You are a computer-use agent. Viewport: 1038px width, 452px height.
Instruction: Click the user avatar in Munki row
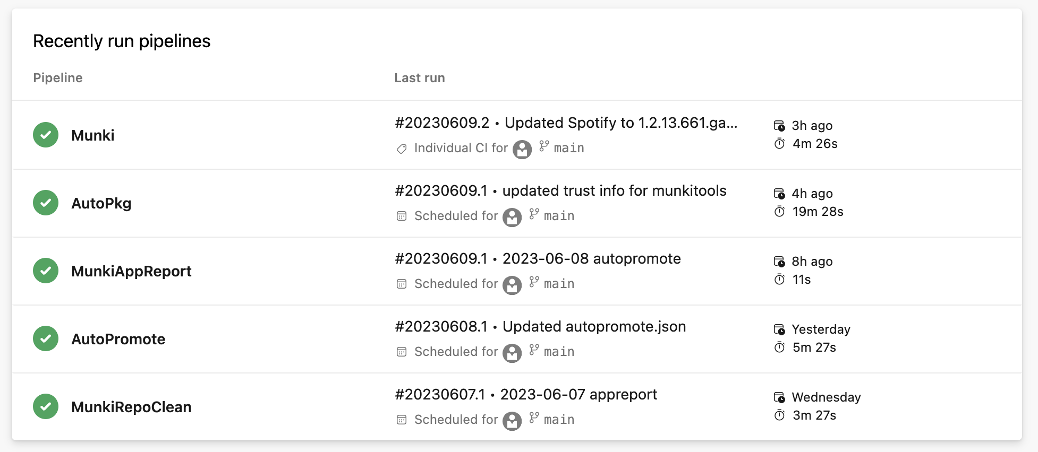pyautogui.click(x=522, y=149)
